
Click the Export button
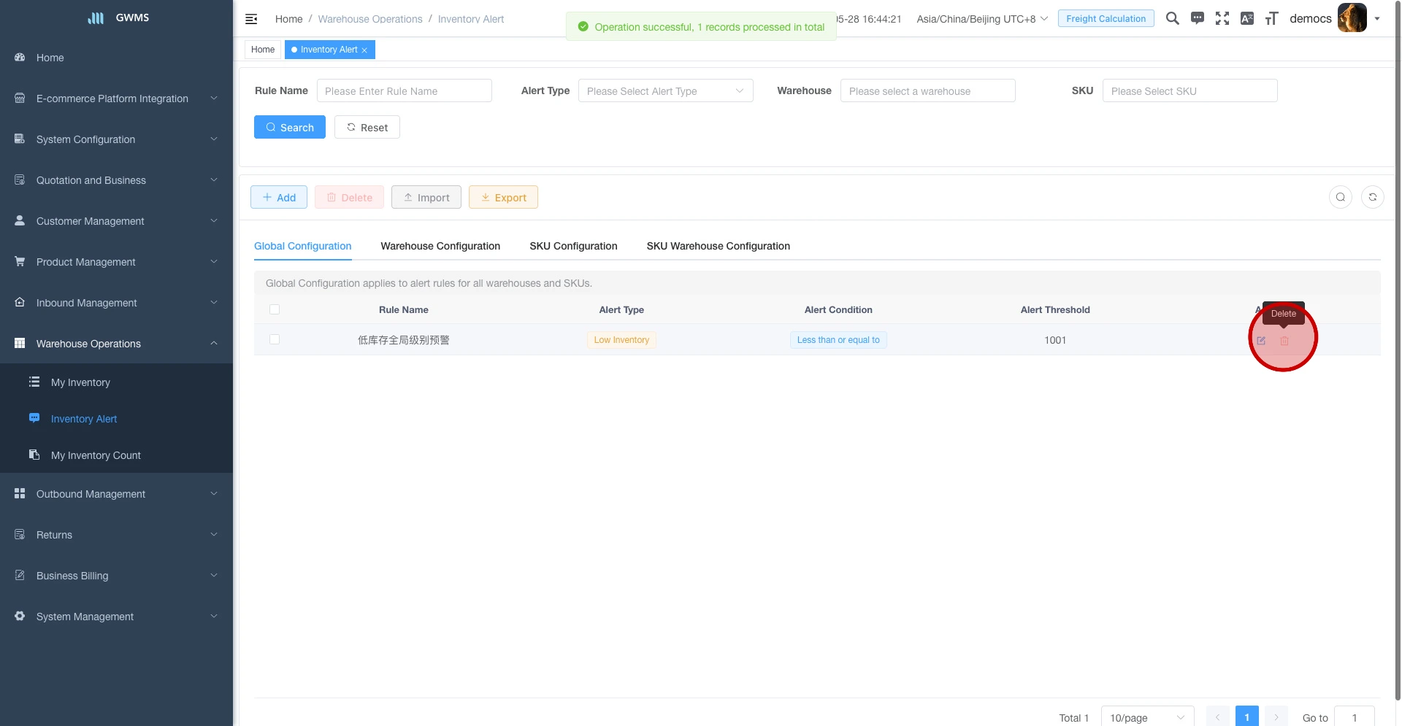pos(503,197)
